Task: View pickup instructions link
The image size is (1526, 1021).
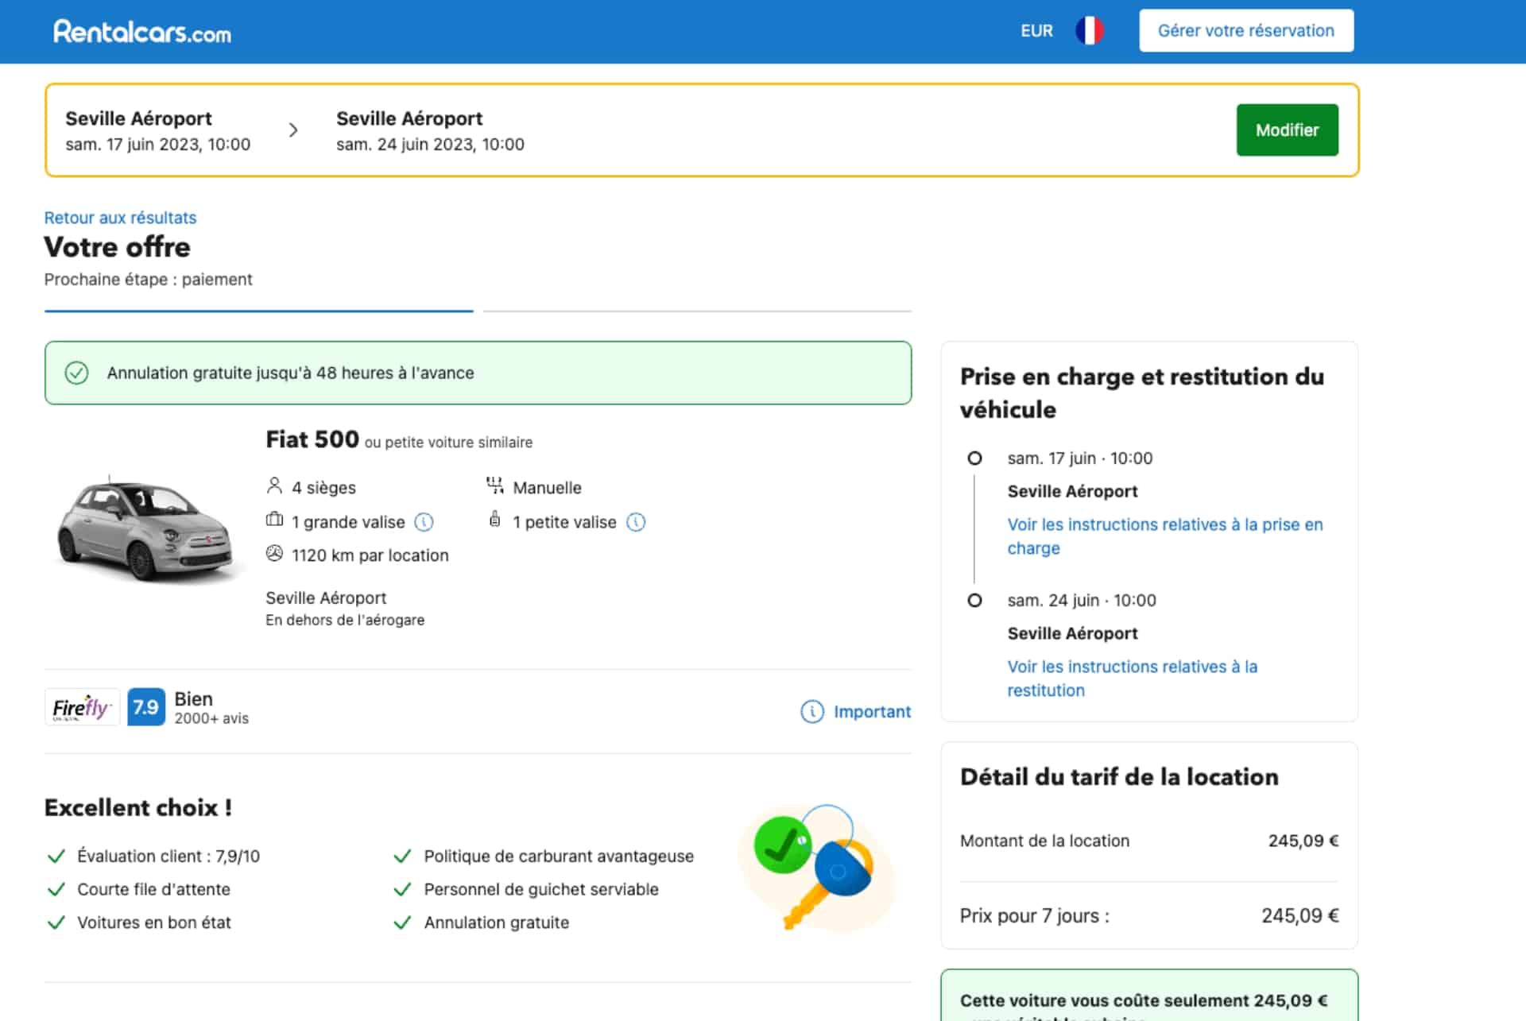Action: click(1164, 536)
